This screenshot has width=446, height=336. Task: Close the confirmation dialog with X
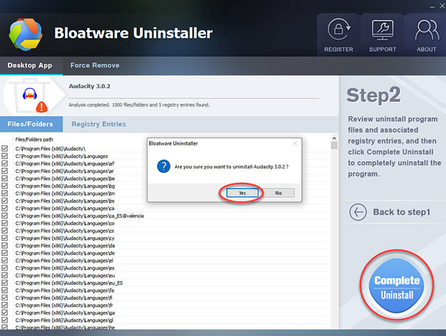click(x=295, y=143)
